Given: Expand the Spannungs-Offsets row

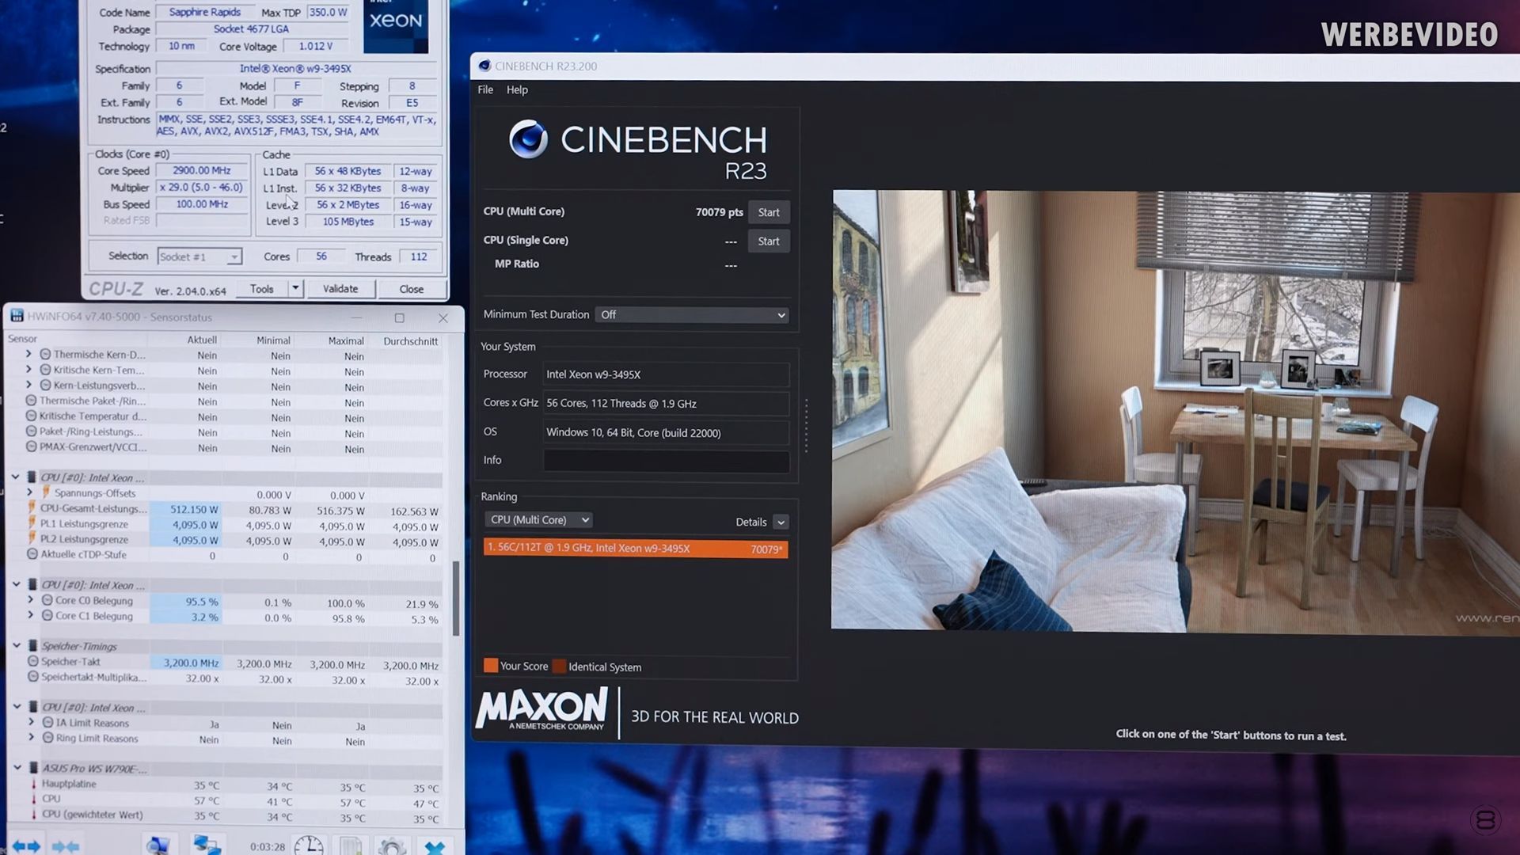Looking at the screenshot, I should (30, 492).
